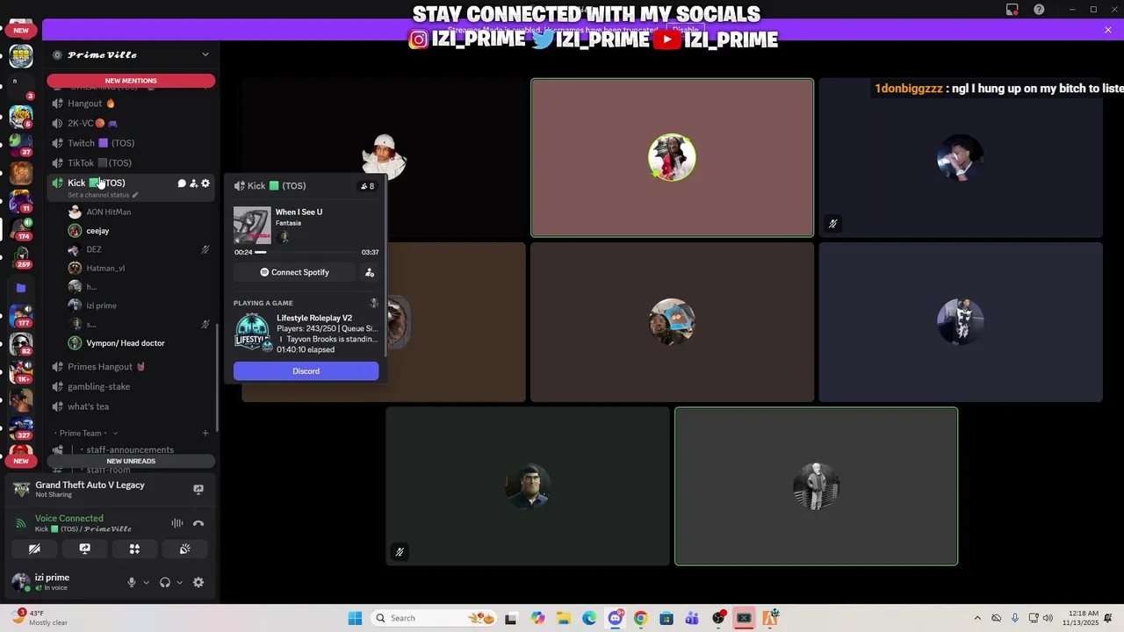Join what's tea voice channel

coord(130,406)
